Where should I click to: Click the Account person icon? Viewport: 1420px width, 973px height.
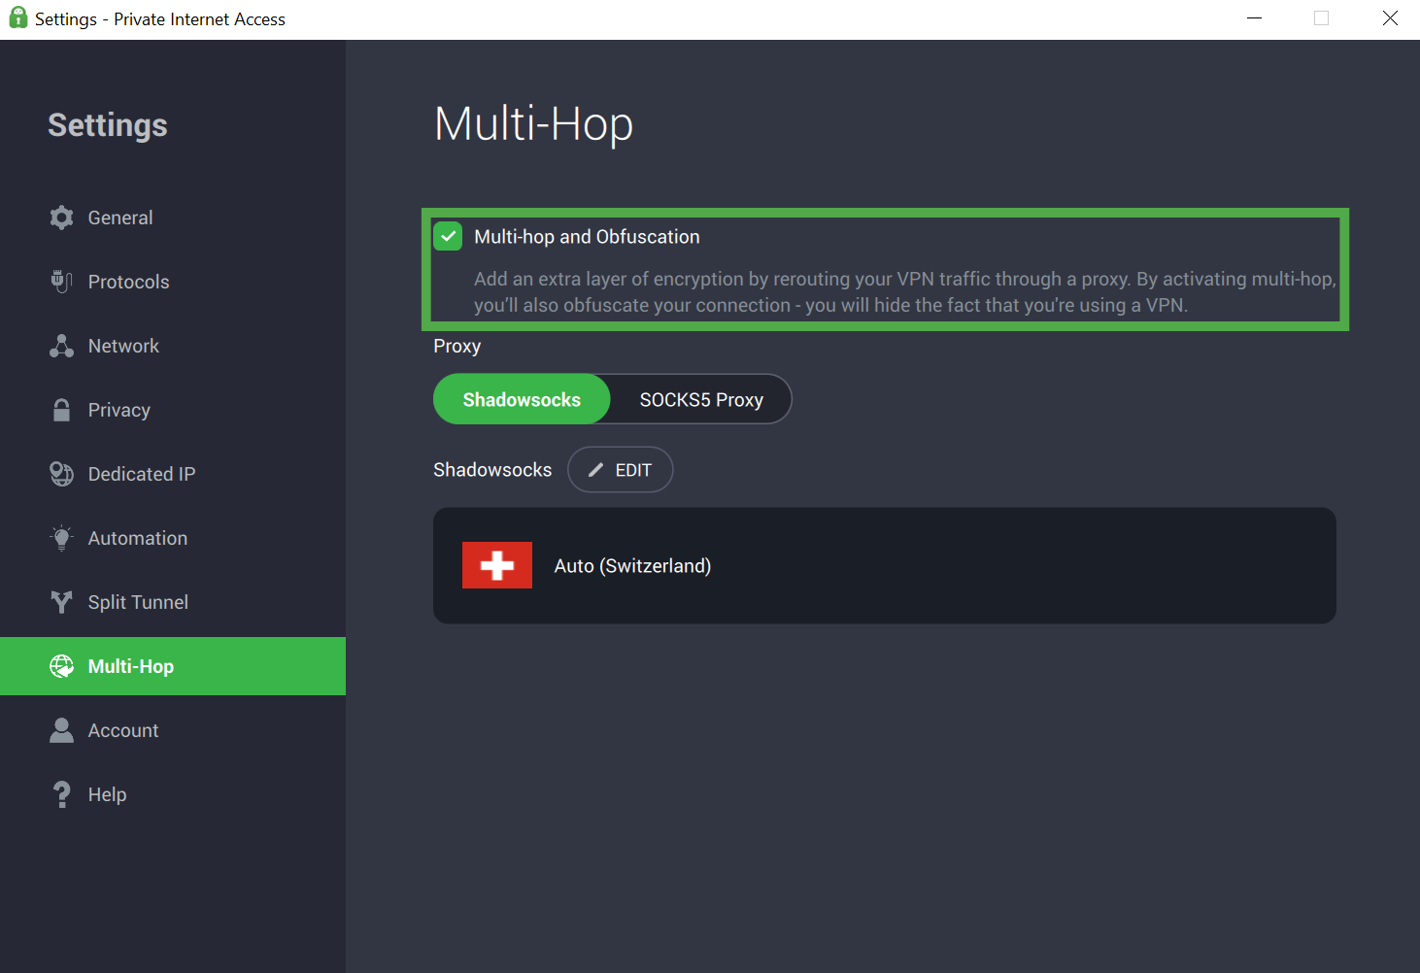click(61, 730)
